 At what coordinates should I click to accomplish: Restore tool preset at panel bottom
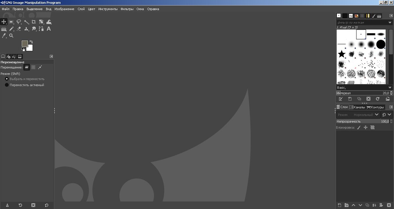point(20,205)
